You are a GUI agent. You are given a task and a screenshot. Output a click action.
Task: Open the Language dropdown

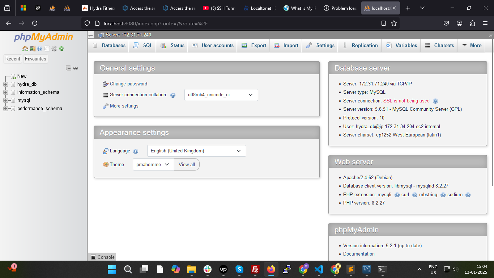(197, 151)
